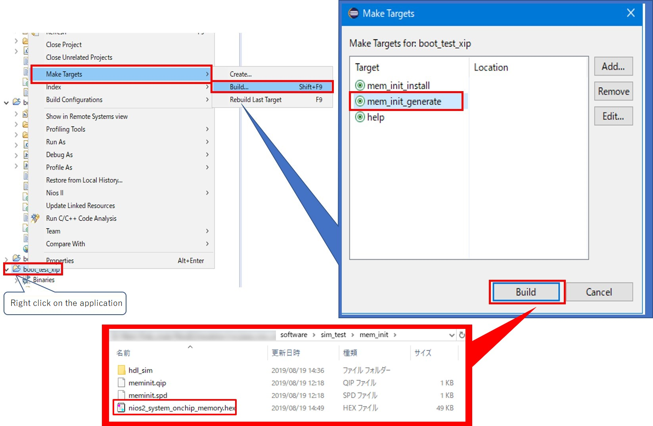
Task: Click the refresh icon in Explorer address bar
Action: [462, 335]
